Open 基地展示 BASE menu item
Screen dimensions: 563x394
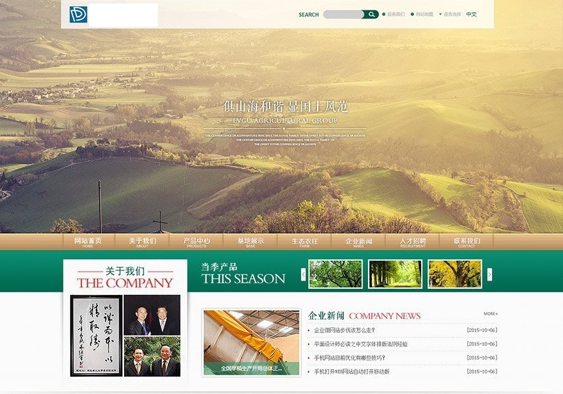tap(250, 242)
